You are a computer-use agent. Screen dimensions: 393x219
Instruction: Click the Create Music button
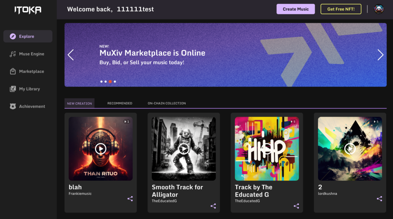click(295, 9)
